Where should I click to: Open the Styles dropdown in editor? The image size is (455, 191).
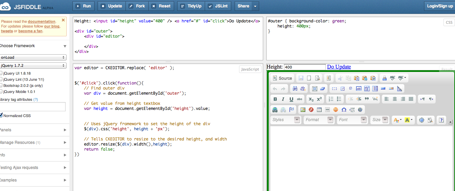tap(286, 120)
